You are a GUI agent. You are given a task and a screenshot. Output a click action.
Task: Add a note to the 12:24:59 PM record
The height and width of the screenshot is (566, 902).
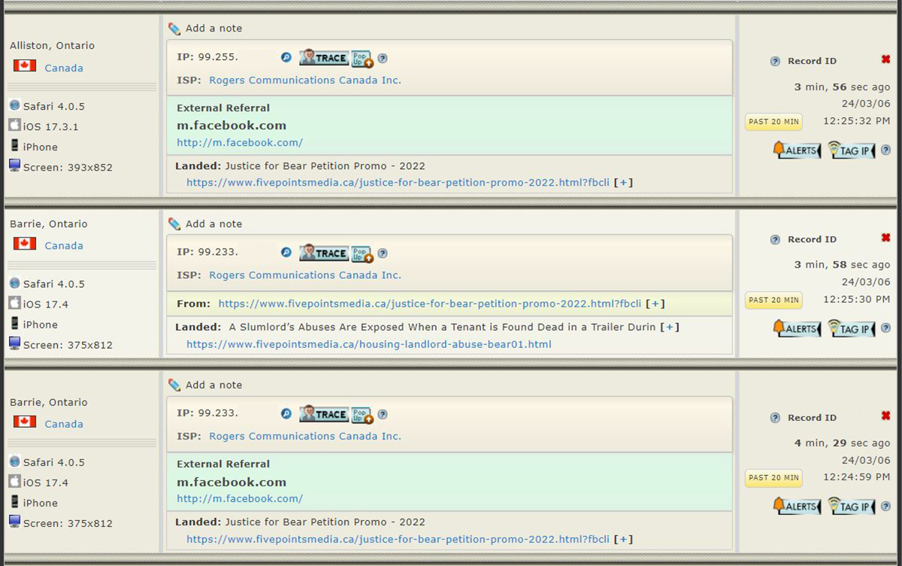point(205,385)
